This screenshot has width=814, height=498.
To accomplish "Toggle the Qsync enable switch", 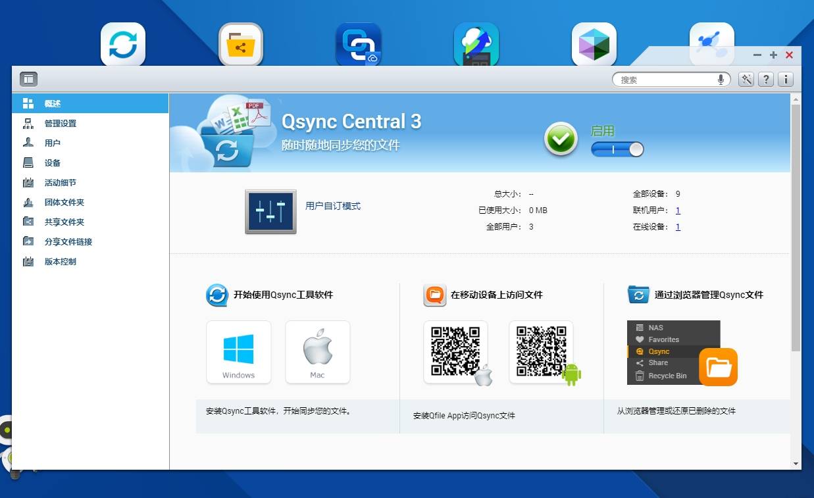I will (x=617, y=149).
